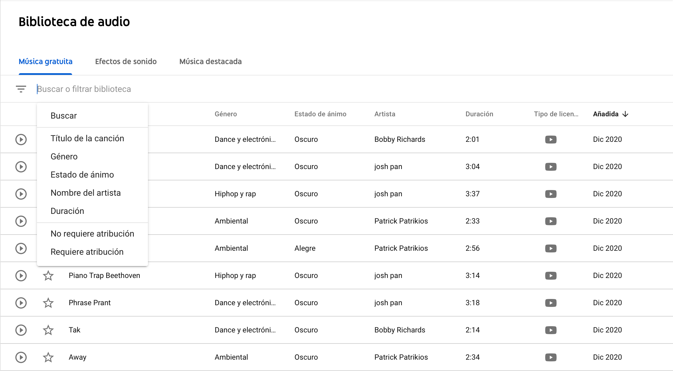Toggle the star for Away
This screenshot has height=371, width=673.
48,357
